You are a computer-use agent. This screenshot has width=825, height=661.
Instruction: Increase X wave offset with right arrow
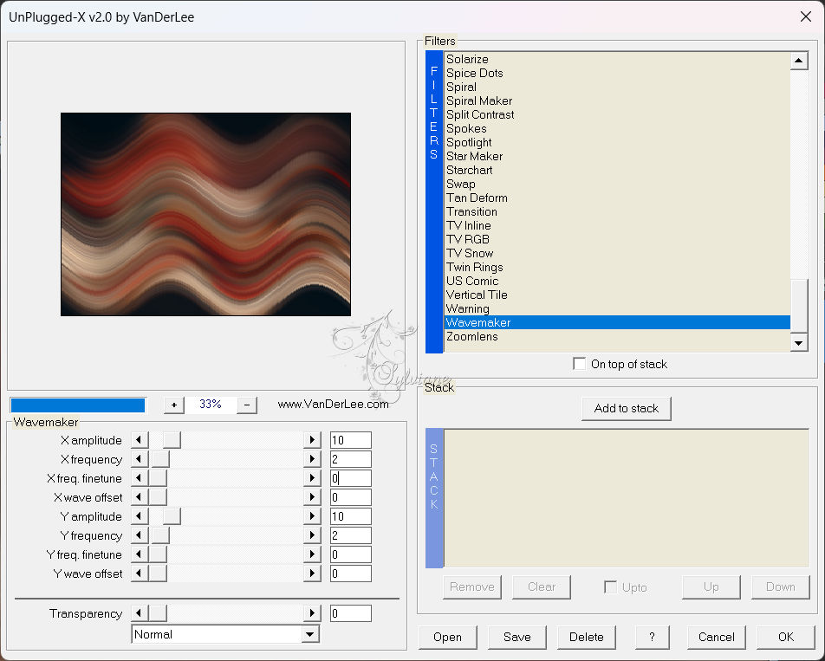coord(312,497)
